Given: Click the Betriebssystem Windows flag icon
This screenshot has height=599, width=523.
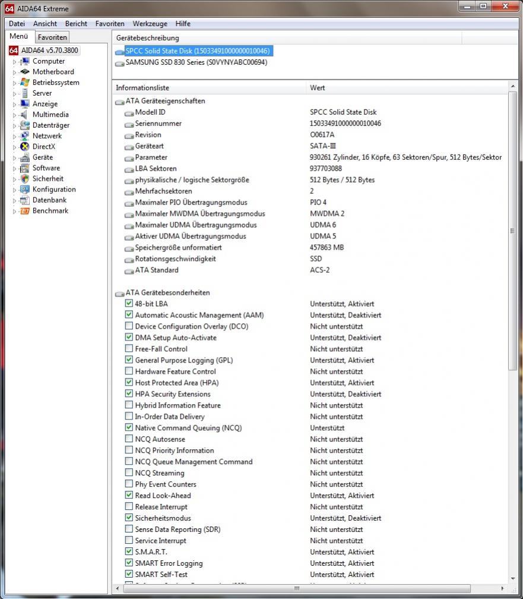Looking at the screenshot, I should coord(25,83).
